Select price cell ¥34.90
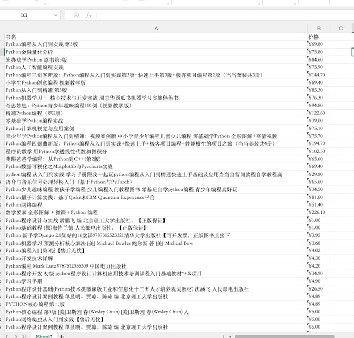 (319, 273)
